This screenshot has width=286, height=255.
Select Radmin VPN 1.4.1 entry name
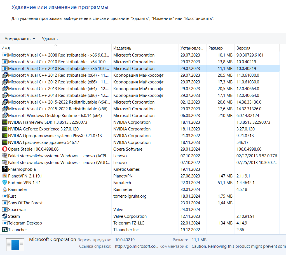point(24,183)
